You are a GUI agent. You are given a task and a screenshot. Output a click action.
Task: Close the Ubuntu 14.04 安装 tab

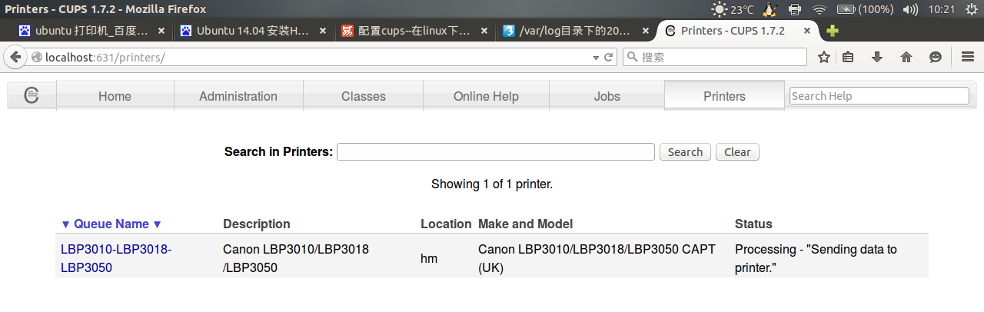323,32
